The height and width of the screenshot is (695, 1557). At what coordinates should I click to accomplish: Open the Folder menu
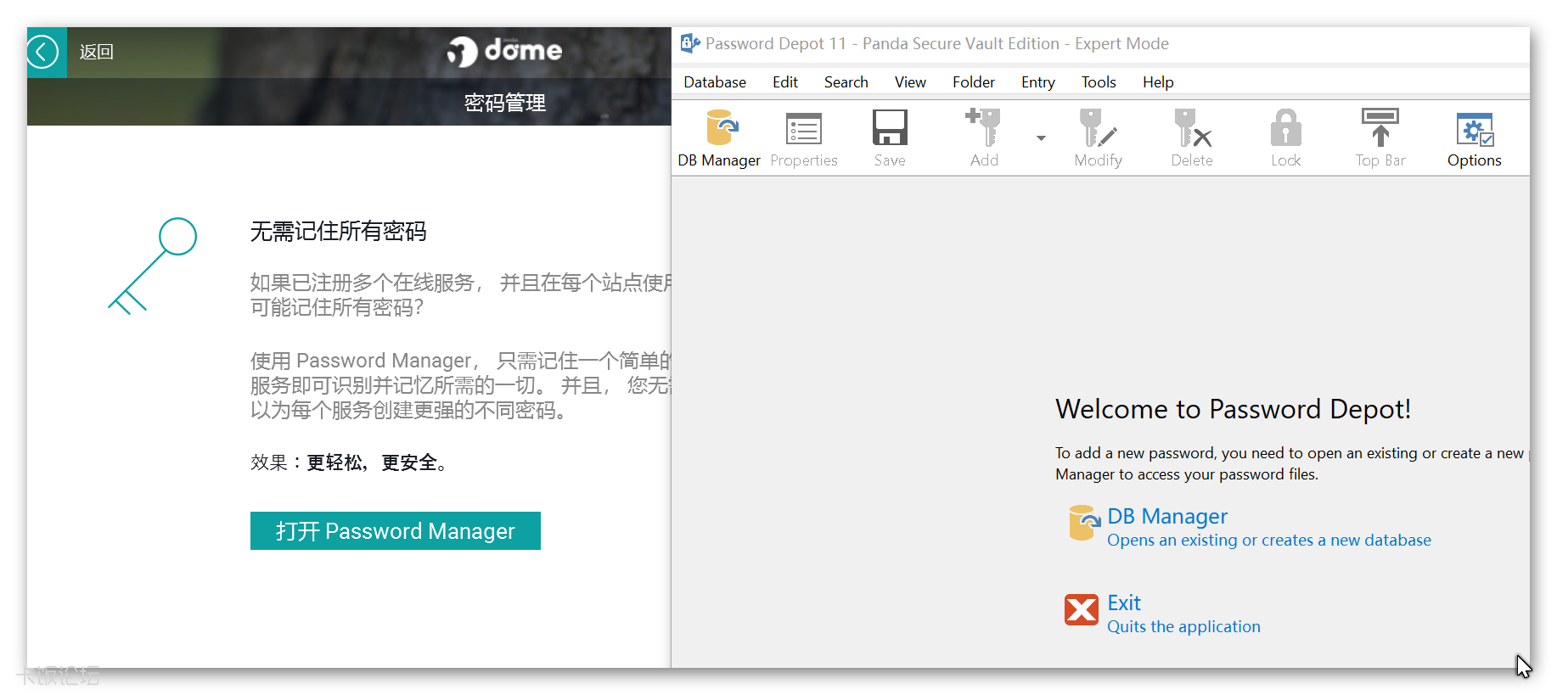coord(973,82)
